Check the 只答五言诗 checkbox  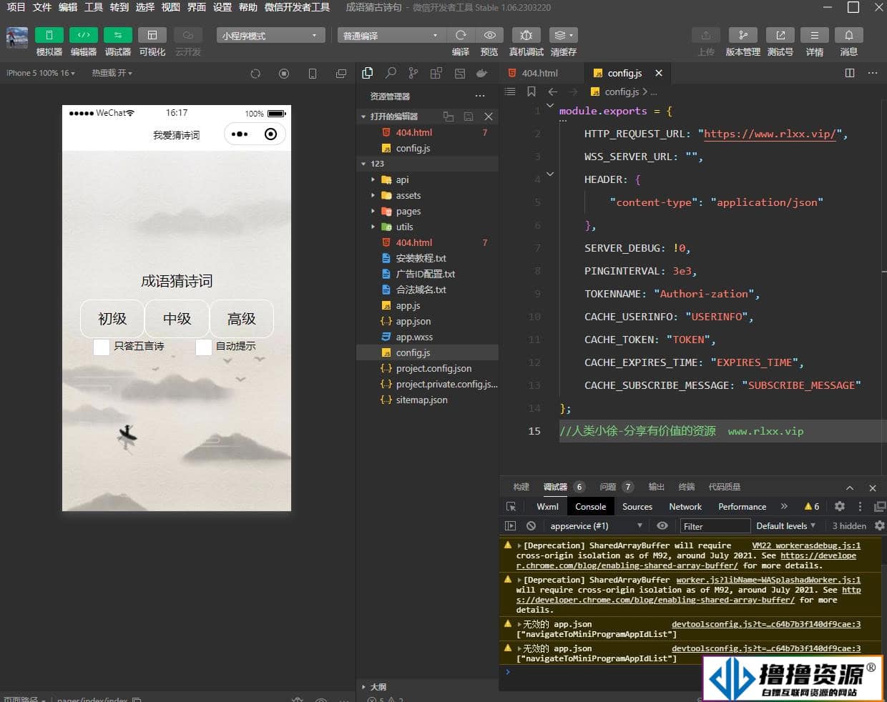coord(102,347)
